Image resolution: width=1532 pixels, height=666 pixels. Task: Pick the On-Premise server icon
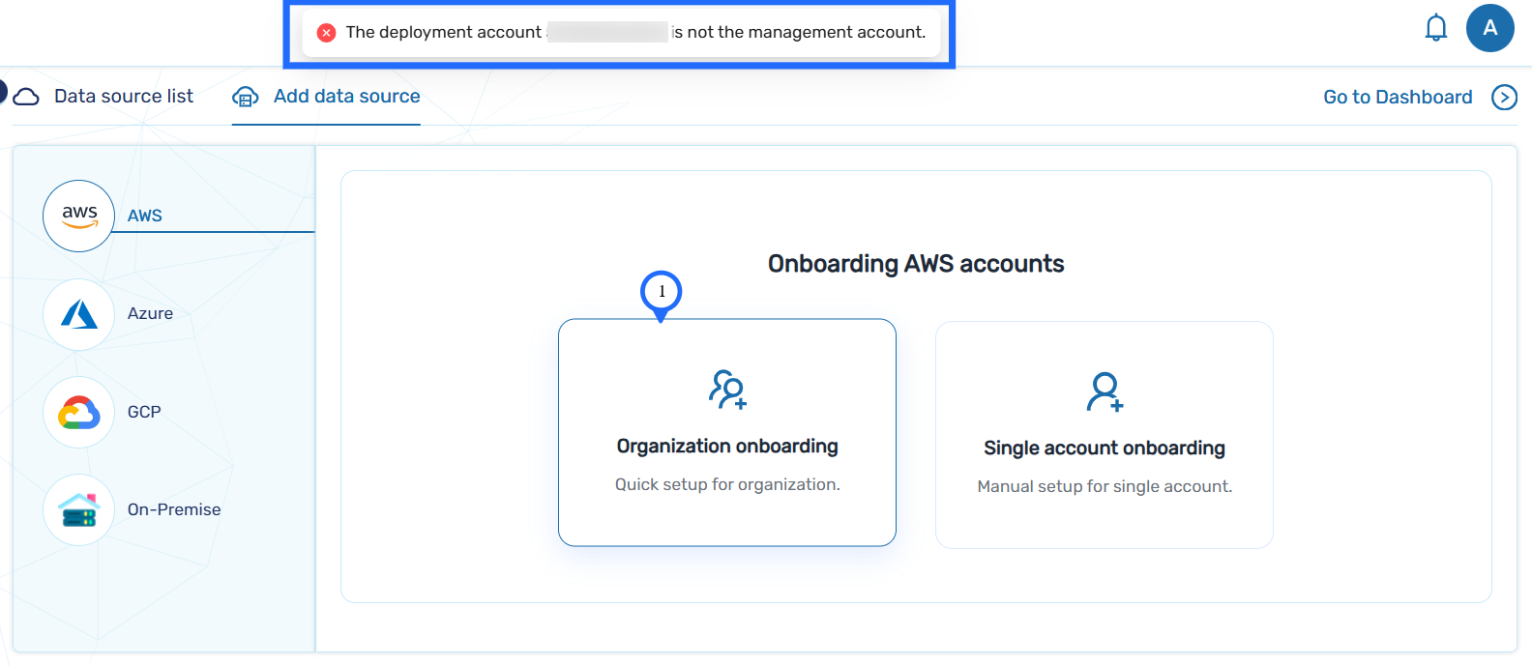click(x=79, y=509)
